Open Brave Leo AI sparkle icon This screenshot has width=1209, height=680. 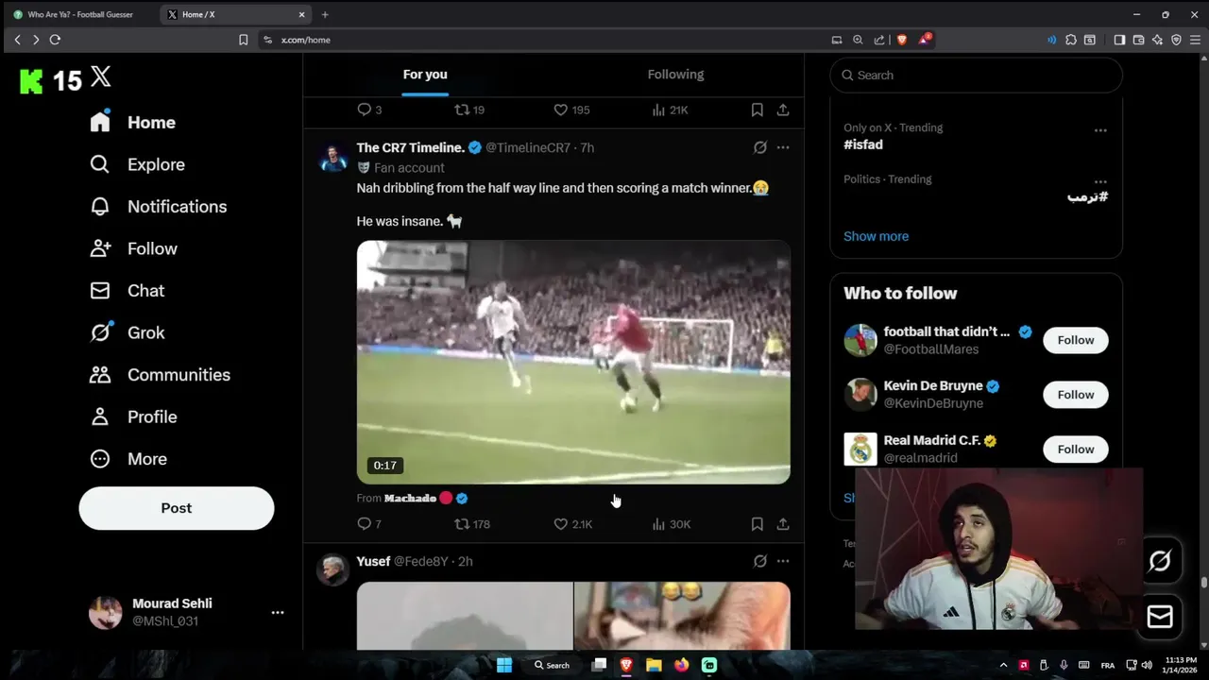coord(1157,40)
